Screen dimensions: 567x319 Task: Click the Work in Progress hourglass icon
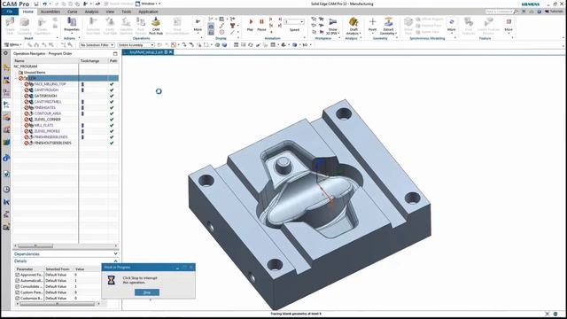112,280
